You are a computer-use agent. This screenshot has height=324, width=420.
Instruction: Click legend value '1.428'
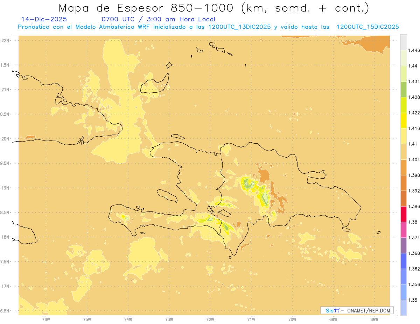[414, 97]
